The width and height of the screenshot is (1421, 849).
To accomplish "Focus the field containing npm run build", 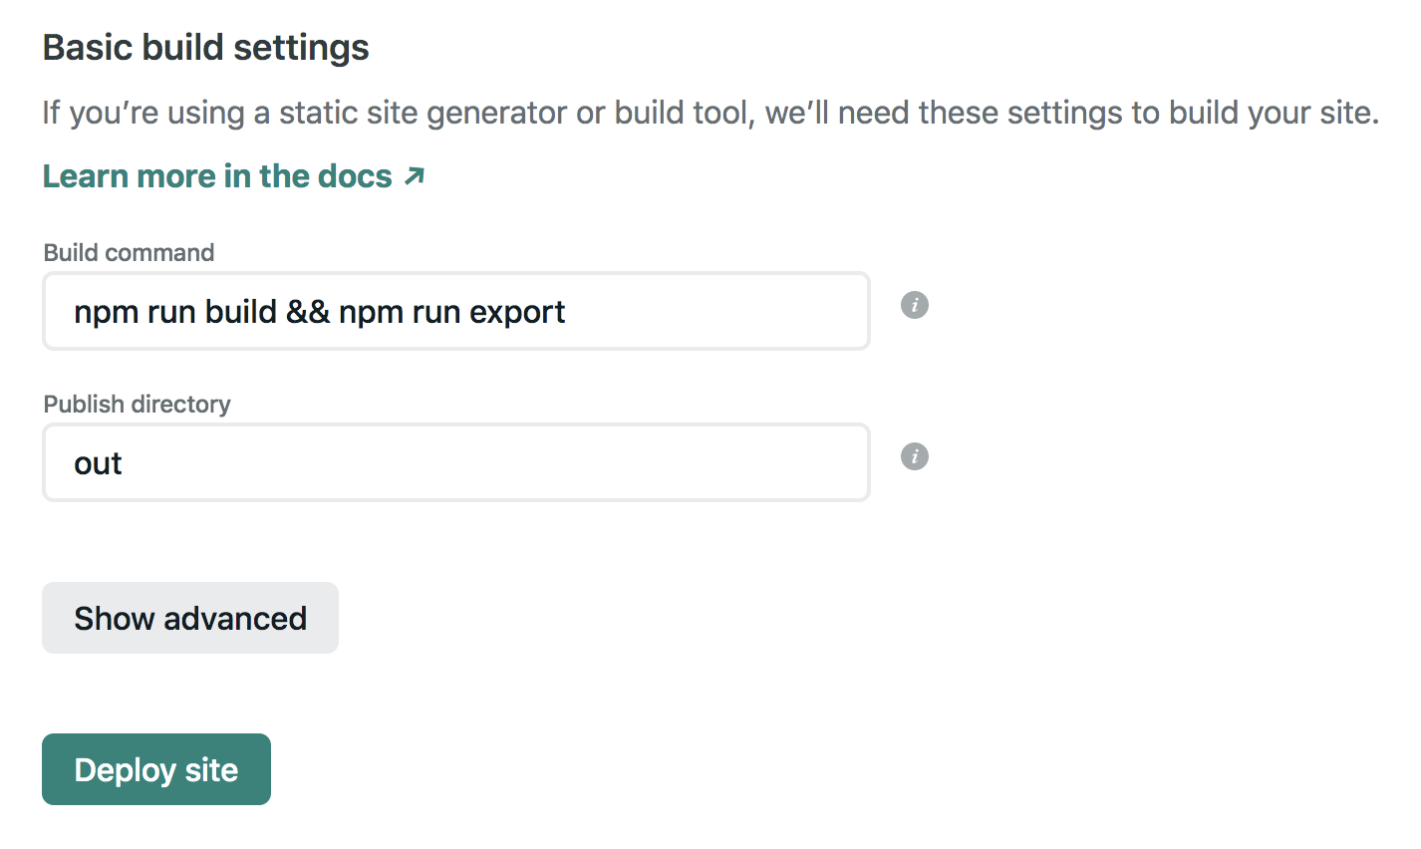I will 454,310.
